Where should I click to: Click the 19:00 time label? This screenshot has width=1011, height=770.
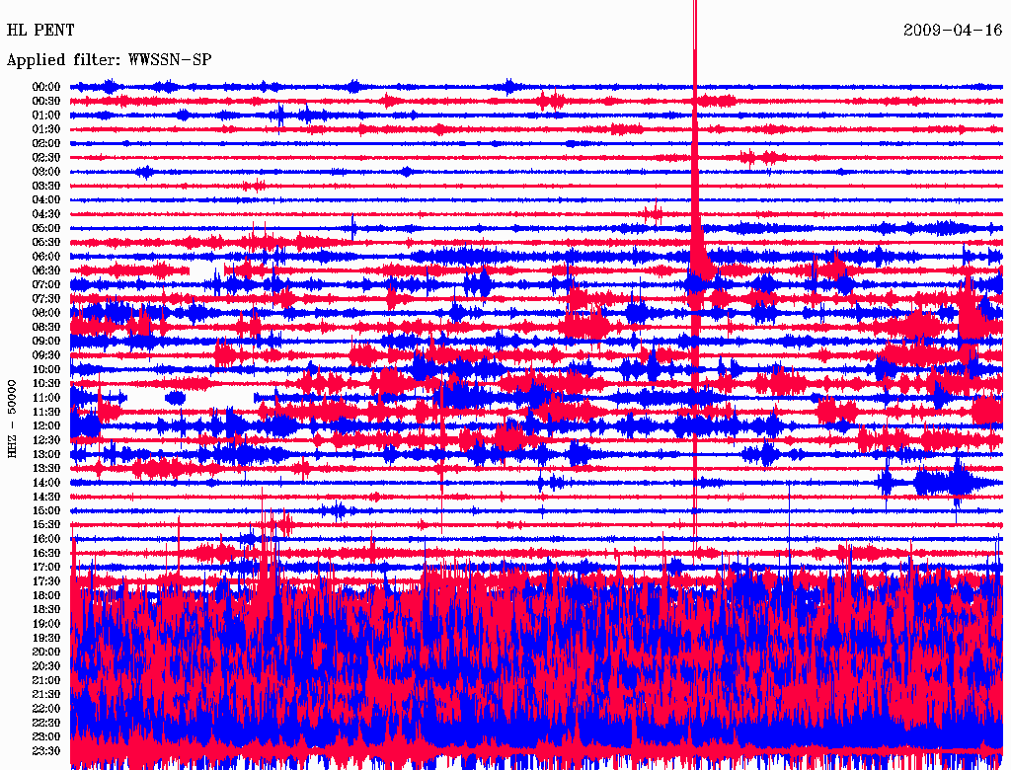coord(46,624)
